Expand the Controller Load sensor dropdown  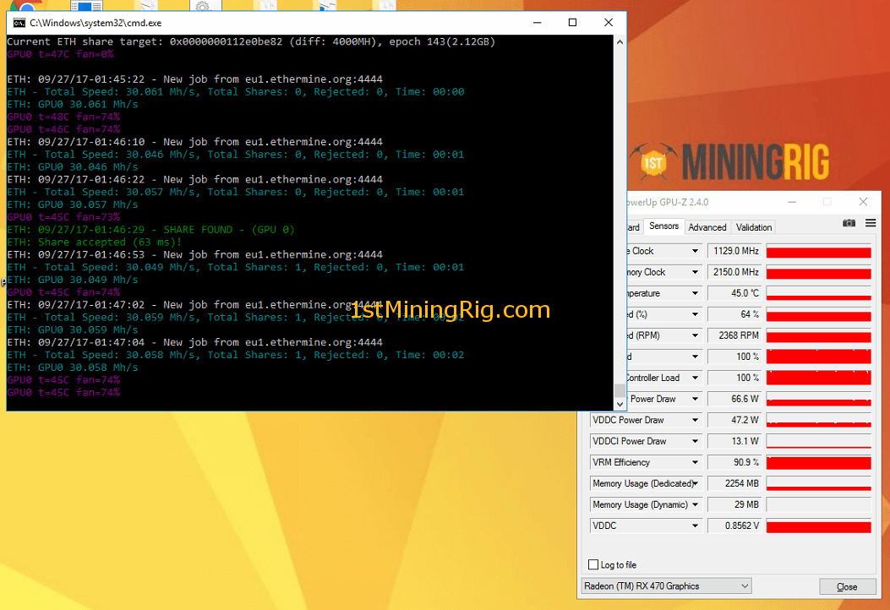[x=695, y=378]
